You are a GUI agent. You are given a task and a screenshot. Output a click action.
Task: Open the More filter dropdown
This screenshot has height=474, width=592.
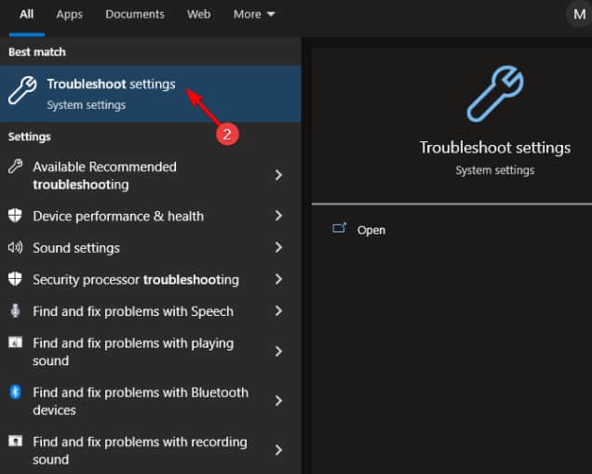tap(254, 14)
